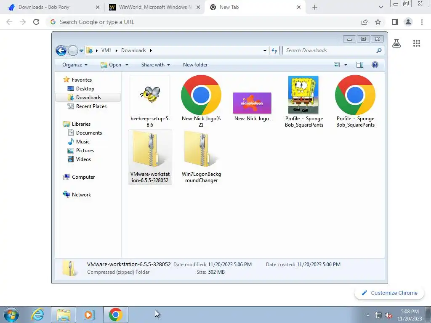Click Customize Chrome button
This screenshot has height=323, width=431.
[x=389, y=293]
